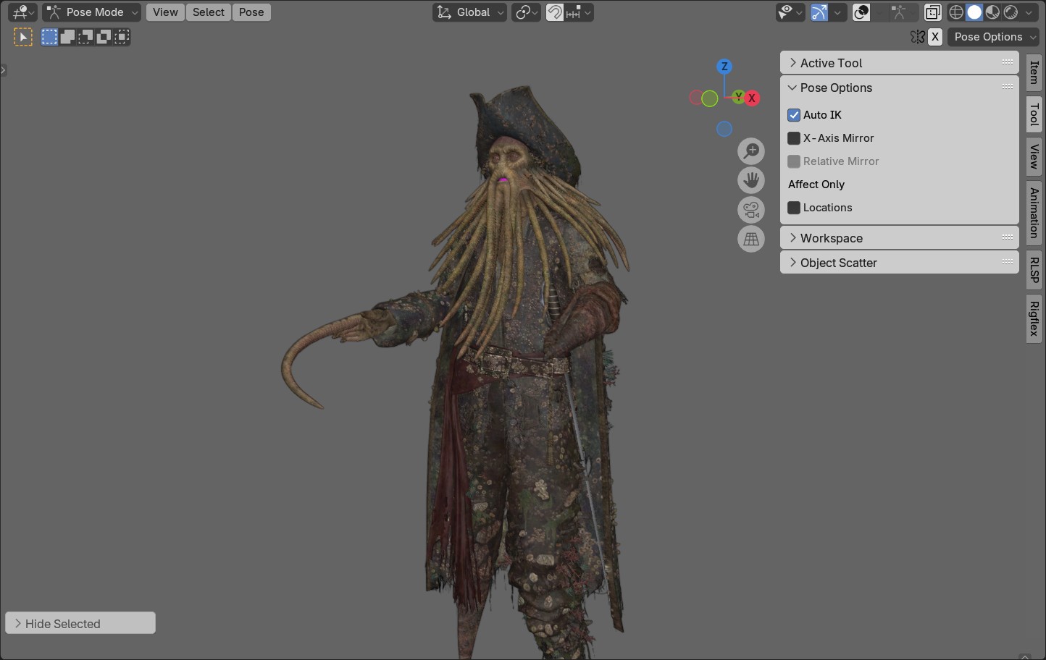The height and width of the screenshot is (660, 1046).
Task: Enable Affect Only Locations checkbox
Action: [794, 208]
